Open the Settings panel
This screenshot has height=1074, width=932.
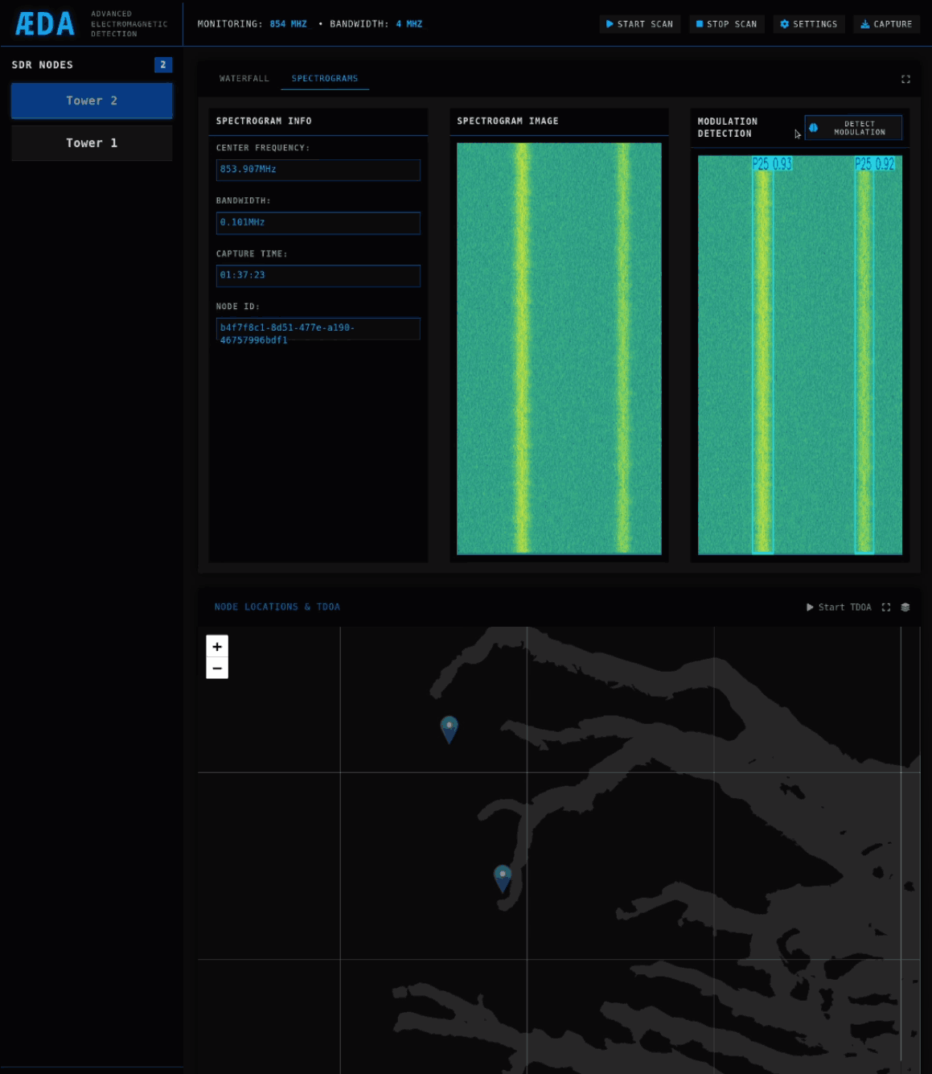[808, 24]
